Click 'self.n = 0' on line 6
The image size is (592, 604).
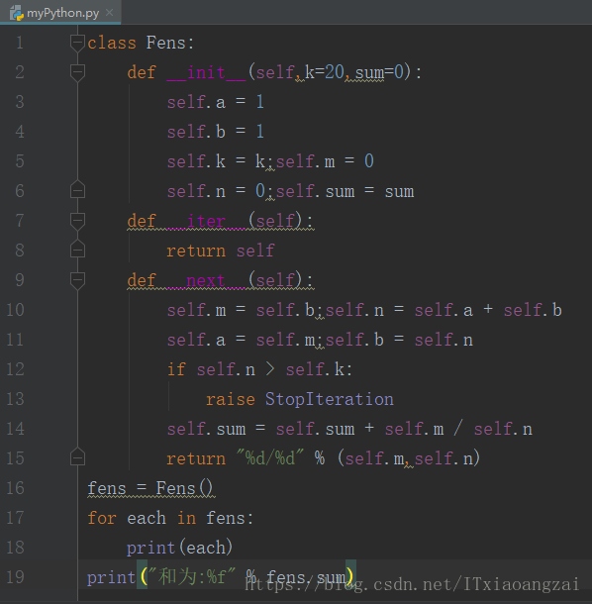[216, 191]
